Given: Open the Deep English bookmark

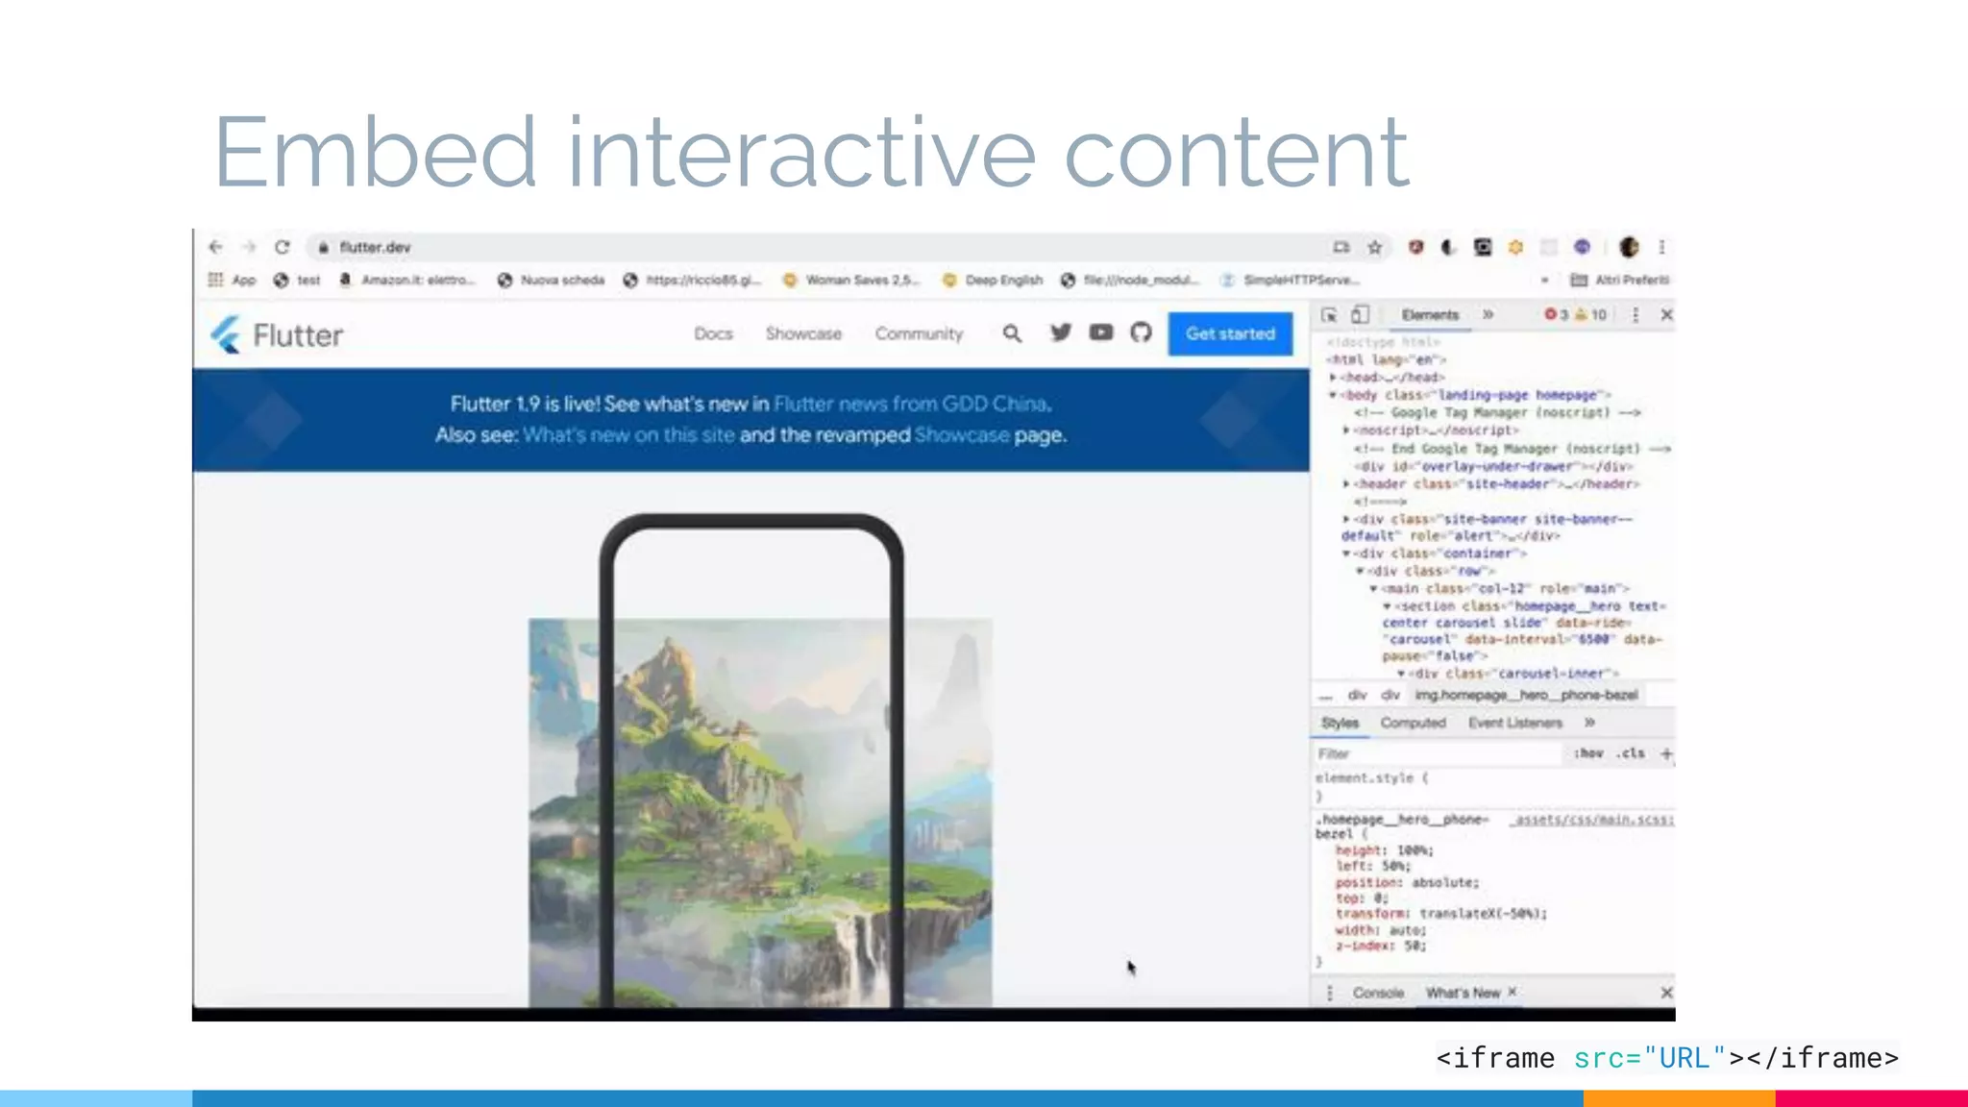Looking at the screenshot, I should coord(993,280).
